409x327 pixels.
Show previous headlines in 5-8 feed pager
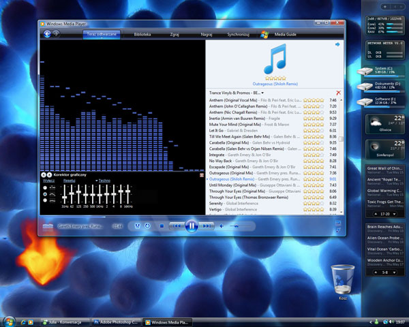tap(376, 272)
